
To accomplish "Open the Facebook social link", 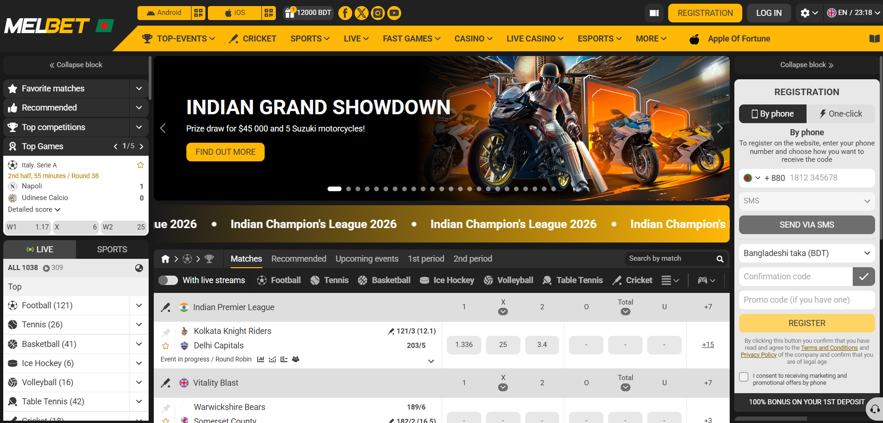I will coord(345,13).
